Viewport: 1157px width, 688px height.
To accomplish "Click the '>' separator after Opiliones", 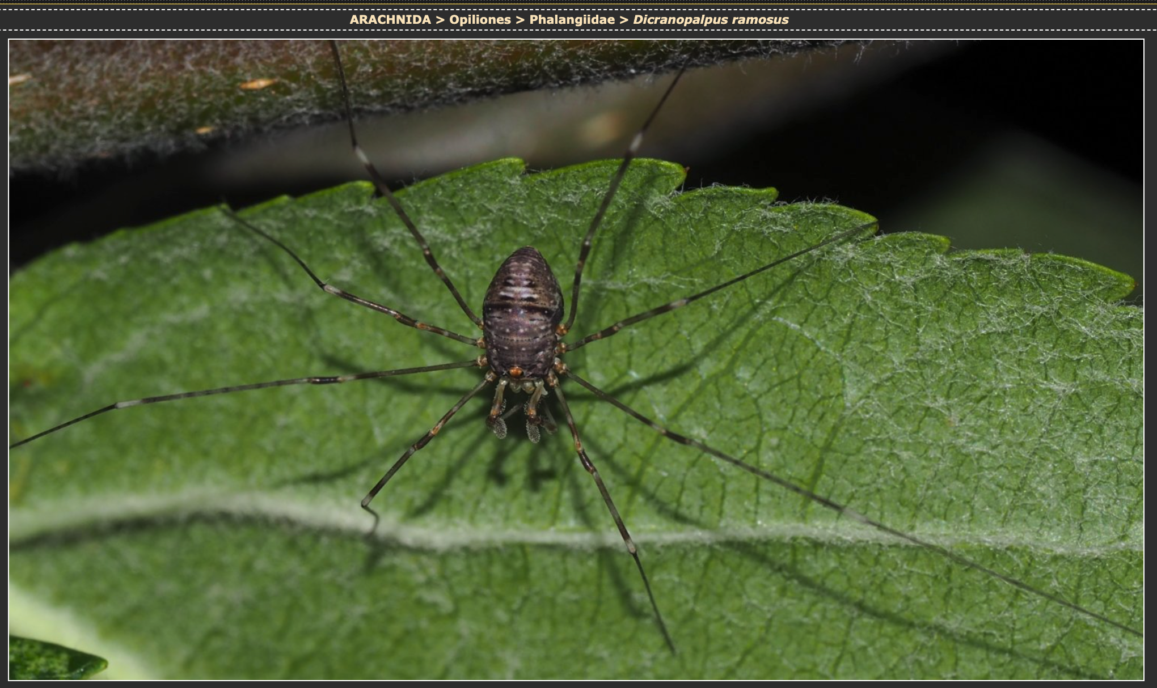I will pos(520,19).
